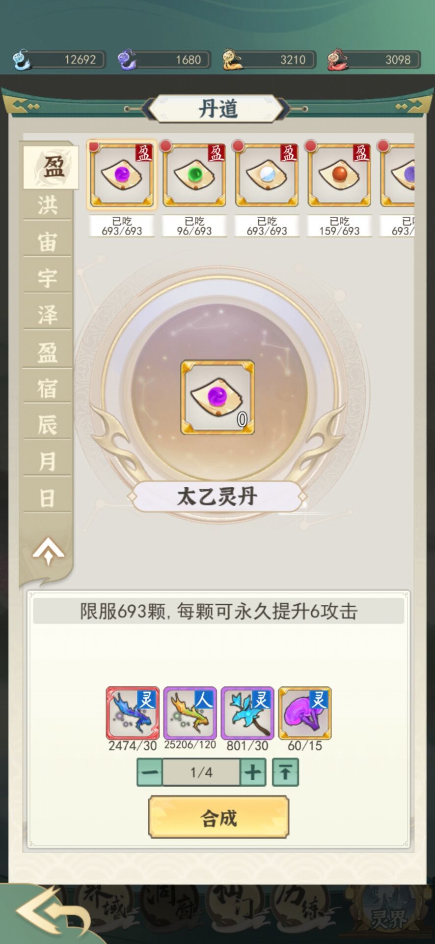Select the purple pill recipe showing 693/693

(x=122, y=175)
